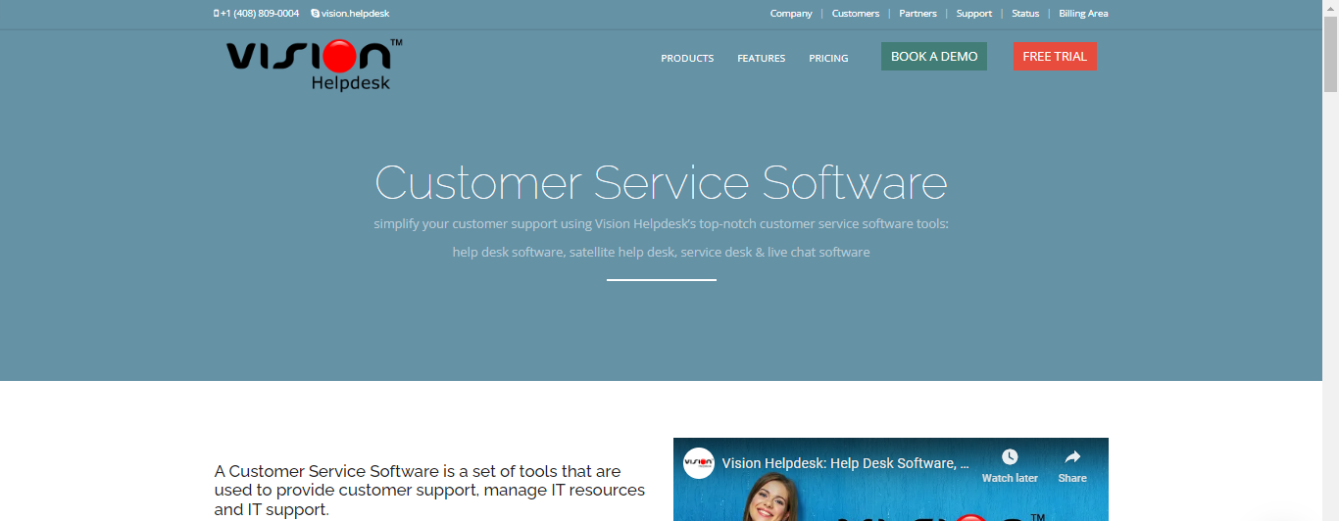The height and width of the screenshot is (521, 1339).
Task: Click the Skype icon next to vision.helpdesk
Action: [x=315, y=14]
